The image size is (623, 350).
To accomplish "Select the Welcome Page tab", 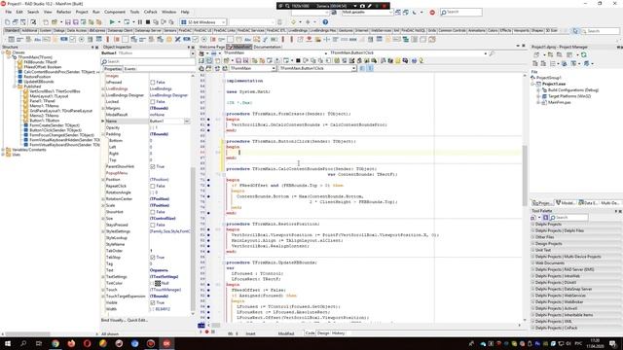I will tap(212, 47).
